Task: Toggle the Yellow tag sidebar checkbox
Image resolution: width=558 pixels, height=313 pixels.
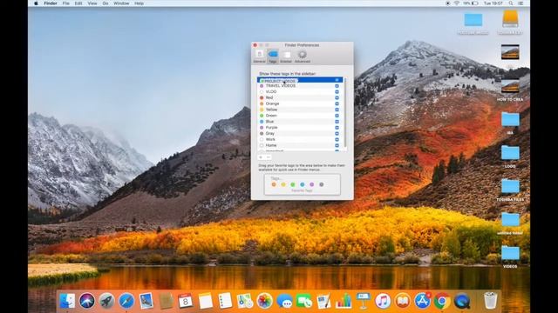Action: point(337,110)
